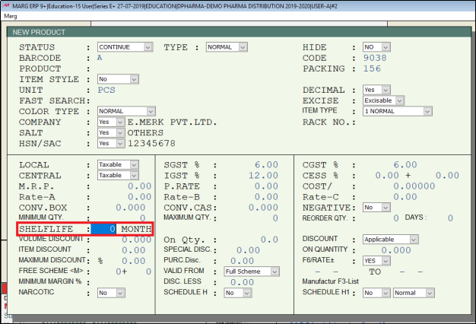Open the ITEM STYLE dropdown
Viewport: 476px width, 324px height.
coord(118,79)
